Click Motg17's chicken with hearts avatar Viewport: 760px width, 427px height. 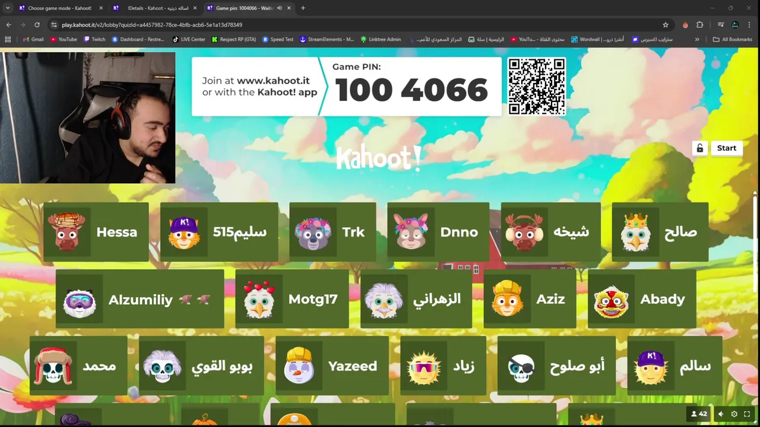coord(259,299)
